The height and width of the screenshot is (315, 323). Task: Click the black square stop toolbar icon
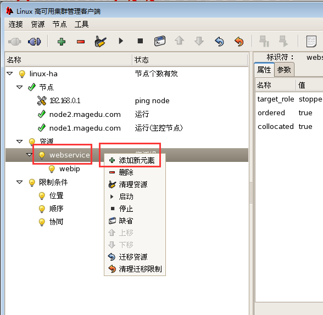[140, 41]
